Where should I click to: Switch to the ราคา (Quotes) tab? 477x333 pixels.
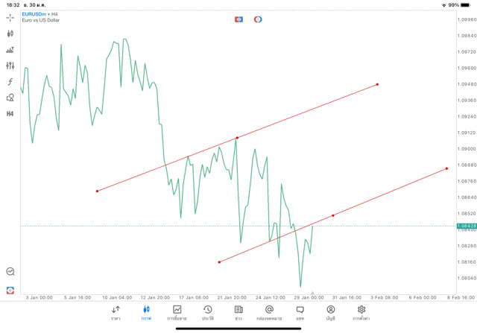pos(116,312)
